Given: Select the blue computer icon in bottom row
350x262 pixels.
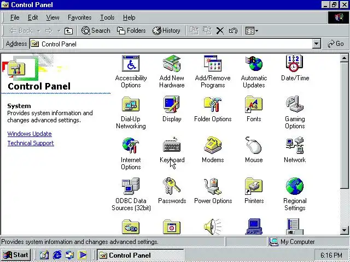Looking at the screenshot, I should pyautogui.click(x=254, y=227).
